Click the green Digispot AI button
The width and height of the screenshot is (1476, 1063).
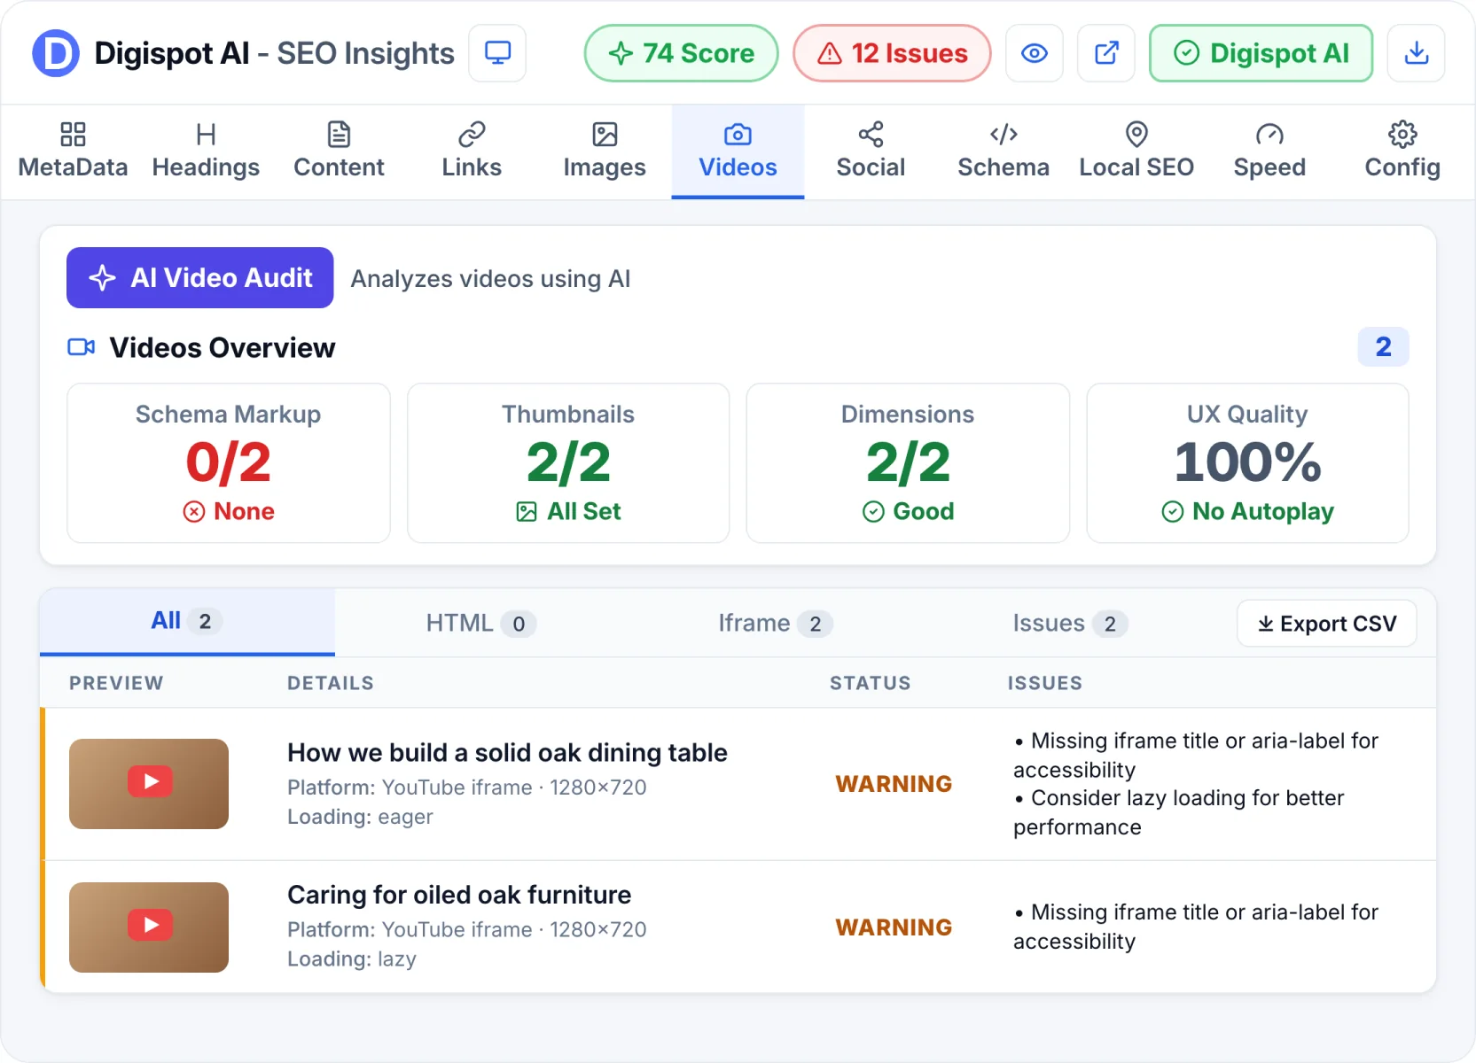tap(1261, 53)
